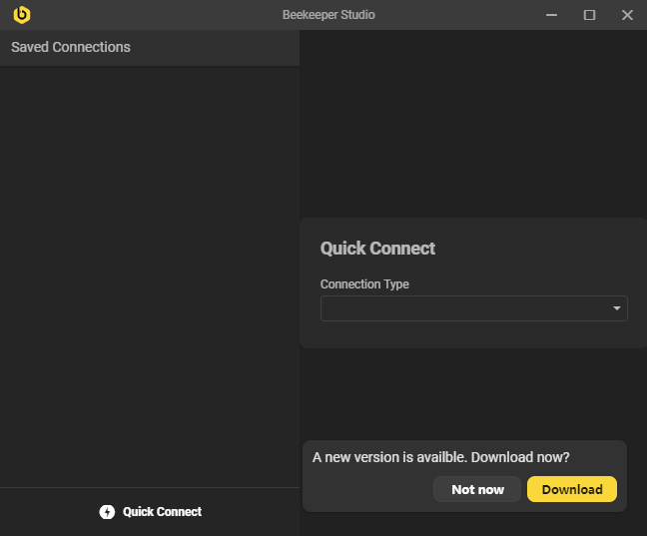This screenshot has height=536, width=647.
Task: Click the Beekeeper Studio bee logo icon
Action: [21, 15]
